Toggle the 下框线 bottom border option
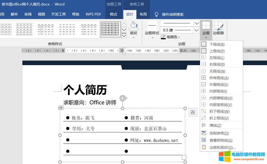Viewport: 267px width, 164px height. click(x=217, y=44)
